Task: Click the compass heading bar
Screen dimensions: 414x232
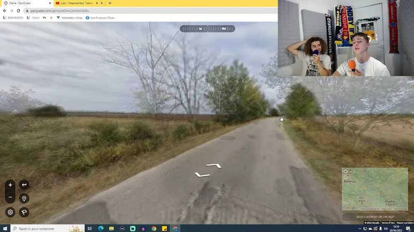Action: point(207,29)
